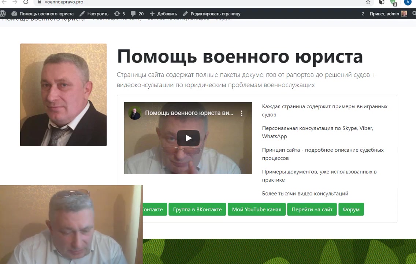Click the admin bar search icon at right edge
This screenshot has width=416, height=264.
(x=414, y=14)
